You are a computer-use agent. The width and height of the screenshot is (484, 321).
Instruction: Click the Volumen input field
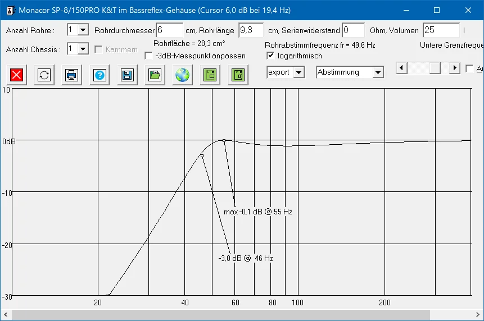tap(441, 30)
